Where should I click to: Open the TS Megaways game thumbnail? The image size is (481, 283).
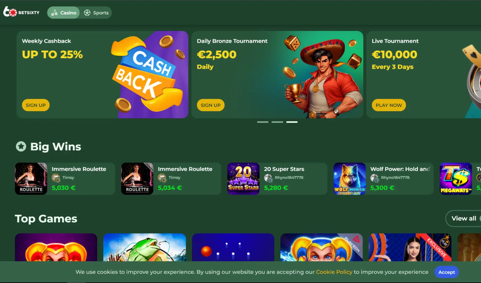click(456, 179)
